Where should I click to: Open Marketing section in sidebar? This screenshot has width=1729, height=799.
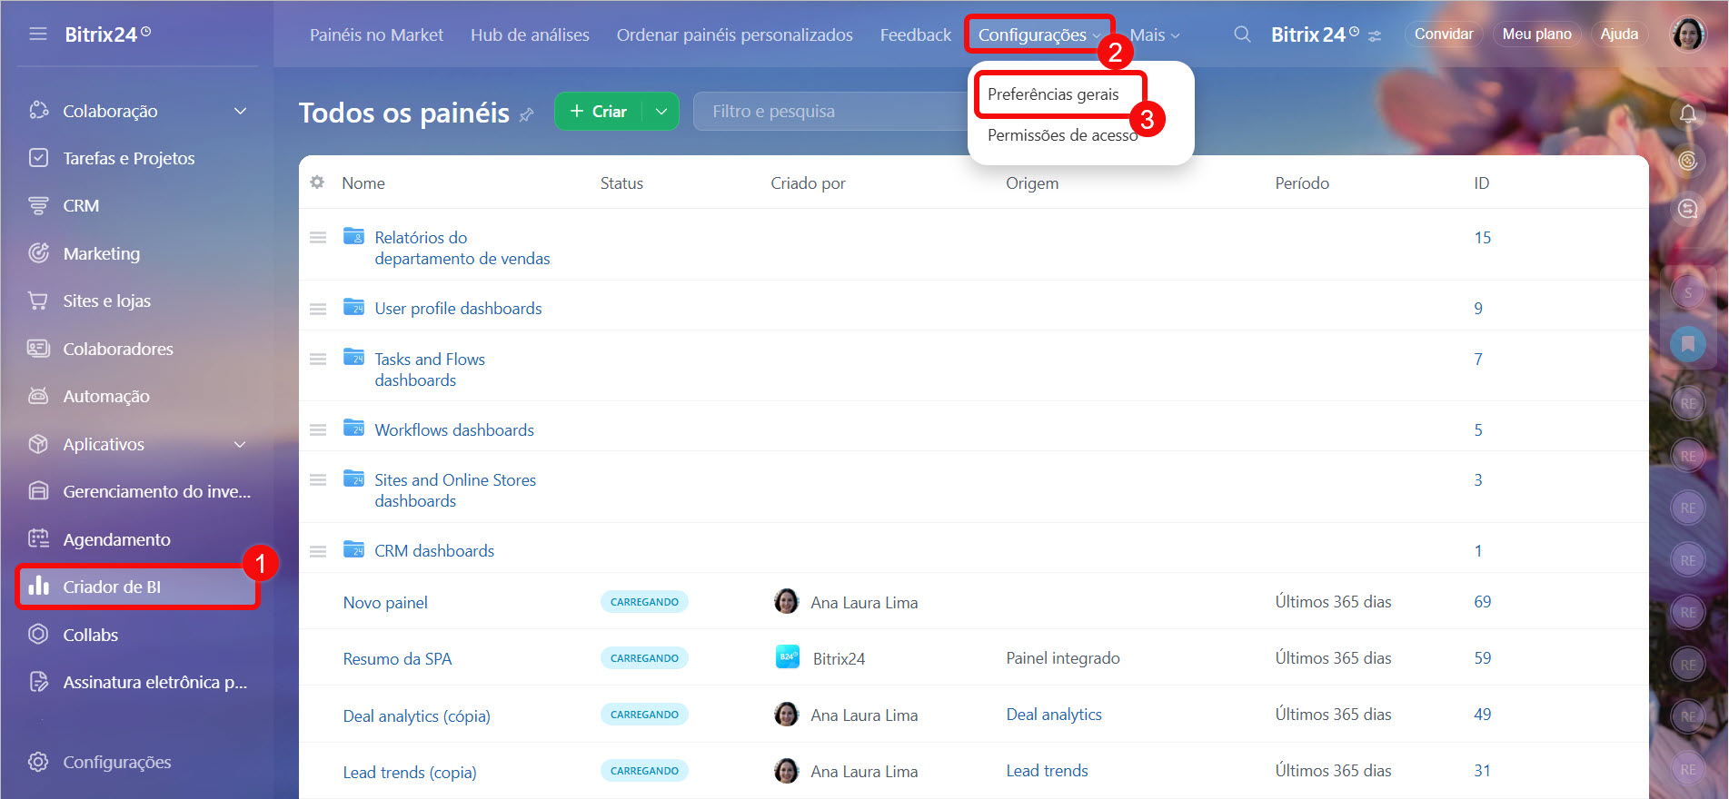point(101,253)
